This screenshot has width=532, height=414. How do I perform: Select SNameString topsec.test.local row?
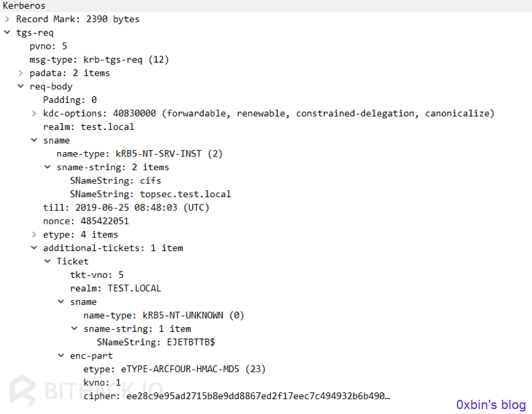150,194
